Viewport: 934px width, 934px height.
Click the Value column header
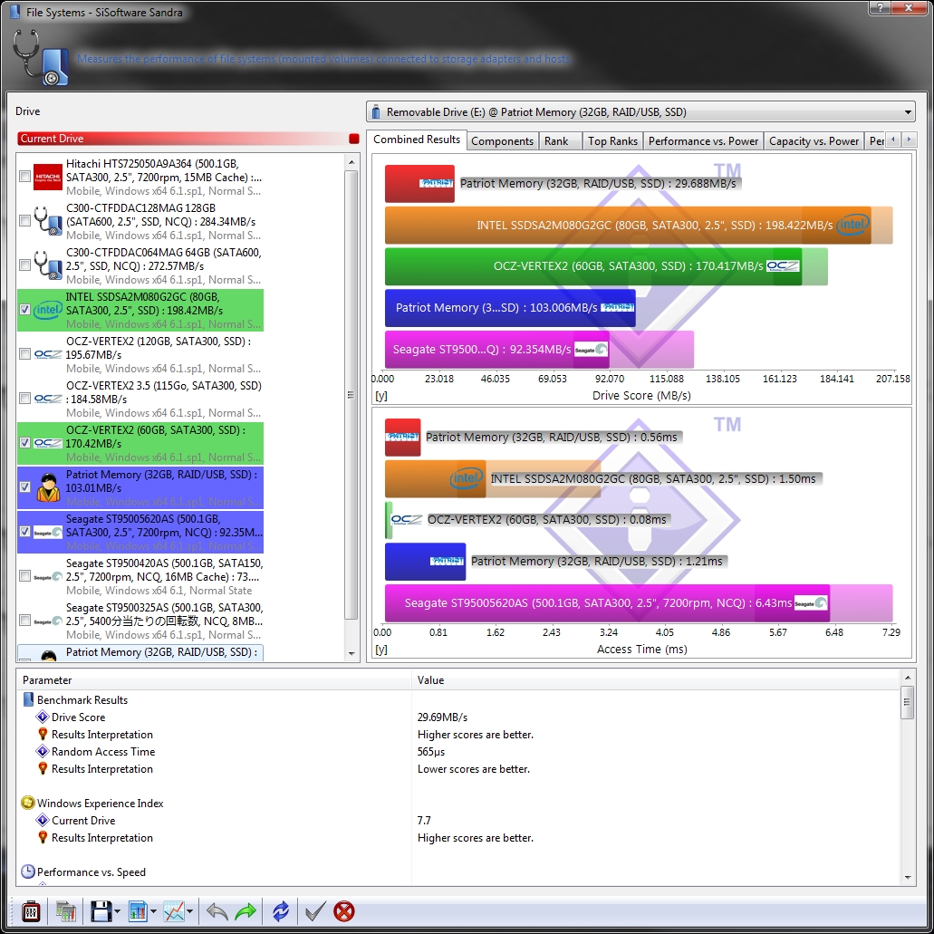[655, 679]
